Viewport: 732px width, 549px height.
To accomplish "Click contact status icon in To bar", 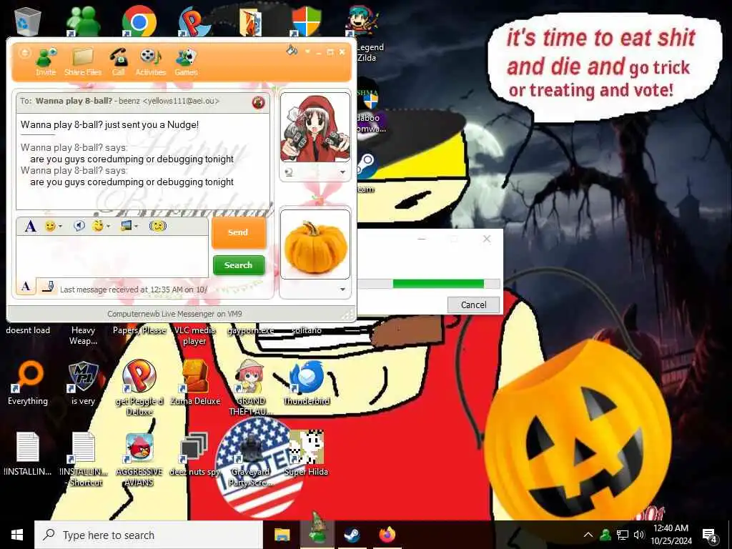I will [x=258, y=102].
